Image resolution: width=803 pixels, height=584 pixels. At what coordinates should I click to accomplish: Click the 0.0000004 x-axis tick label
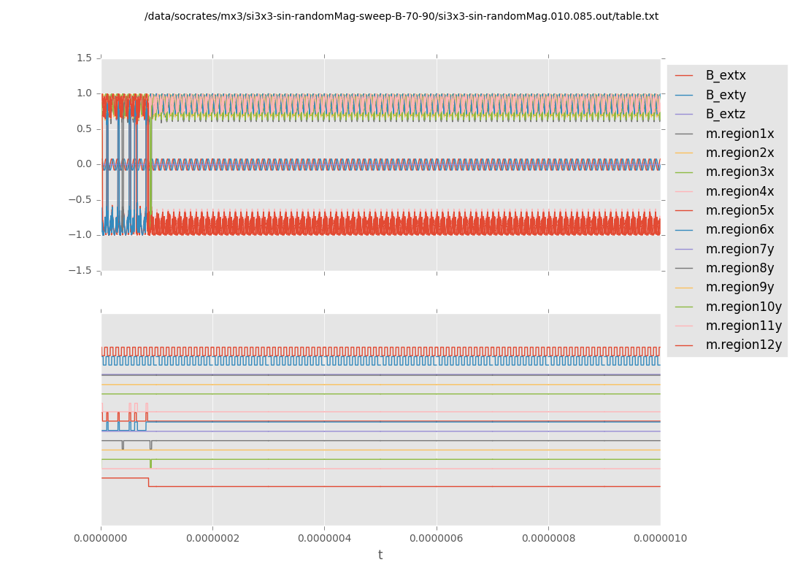(x=324, y=539)
